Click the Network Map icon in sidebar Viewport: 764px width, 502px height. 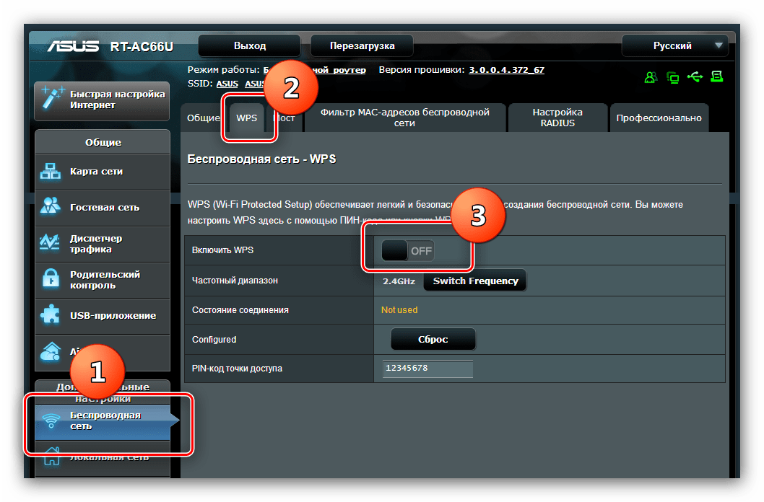(x=51, y=172)
